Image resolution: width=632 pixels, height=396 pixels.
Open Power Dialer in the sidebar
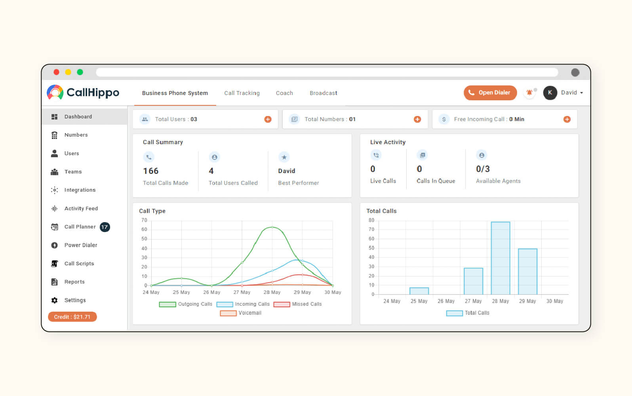[x=84, y=245]
